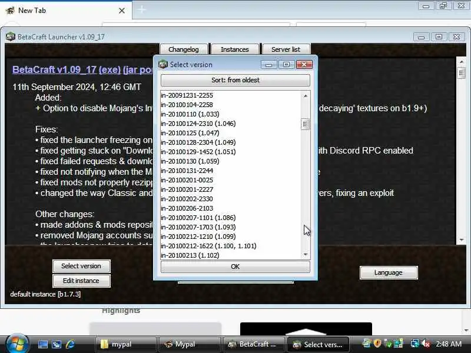Open the Server list tab
471x353 pixels.
pyautogui.click(x=286, y=49)
